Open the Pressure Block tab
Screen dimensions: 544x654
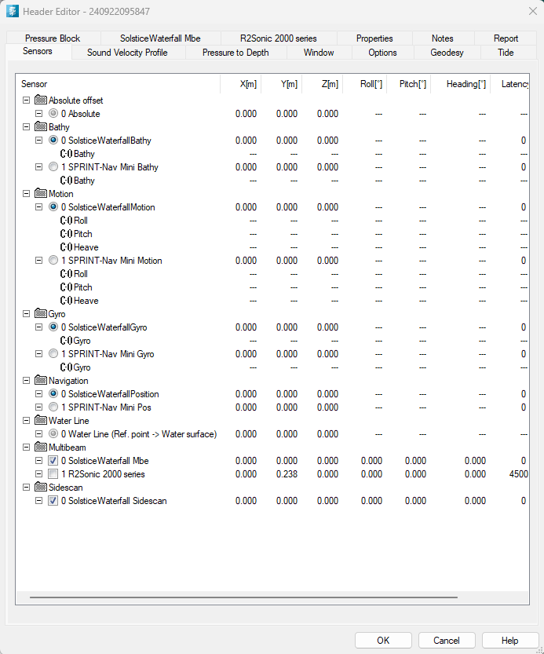coord(53,38)
